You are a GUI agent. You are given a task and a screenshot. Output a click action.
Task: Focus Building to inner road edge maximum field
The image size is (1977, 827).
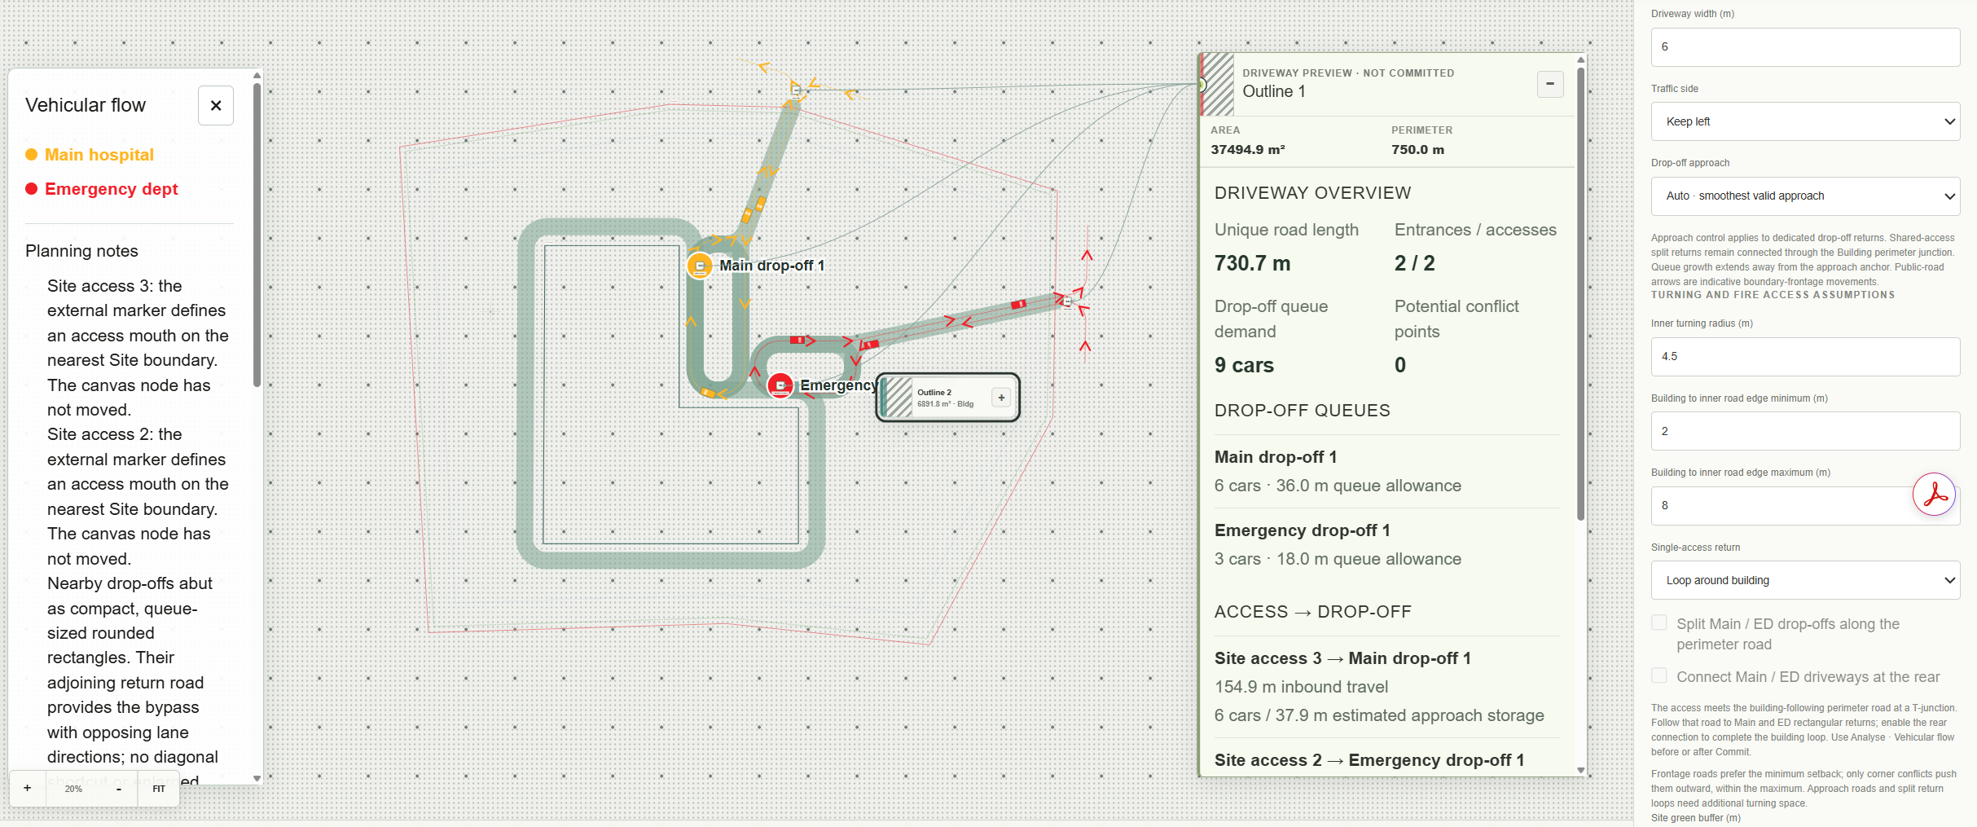(1805, 505)
